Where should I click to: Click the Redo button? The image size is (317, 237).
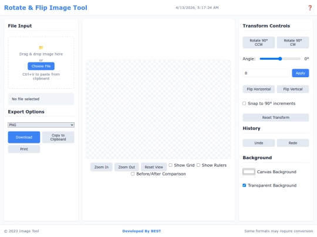293,143
